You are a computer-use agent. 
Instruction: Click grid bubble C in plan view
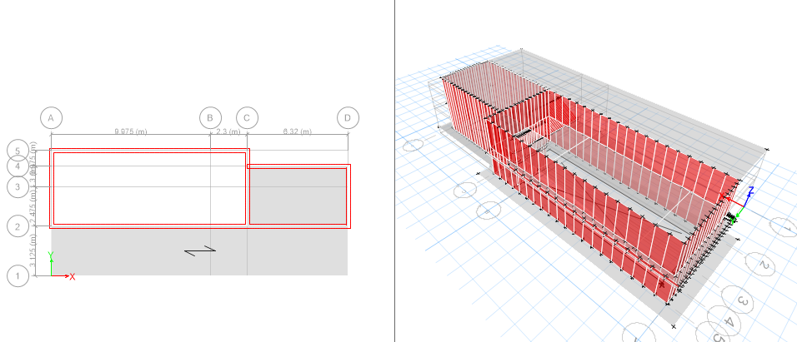point(248,117)
